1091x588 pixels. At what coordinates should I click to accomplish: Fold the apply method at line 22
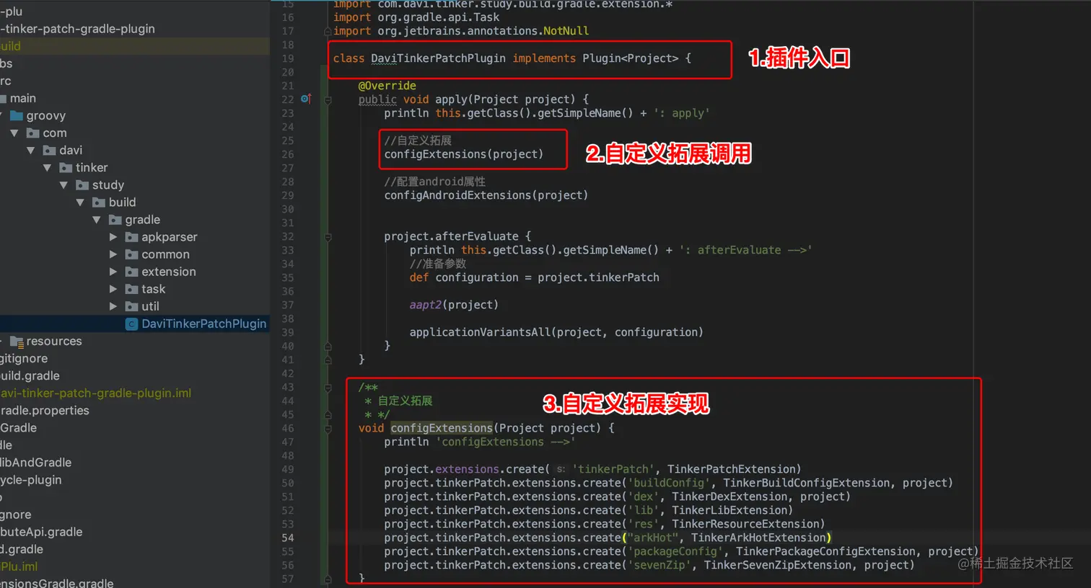pos(328,100)
